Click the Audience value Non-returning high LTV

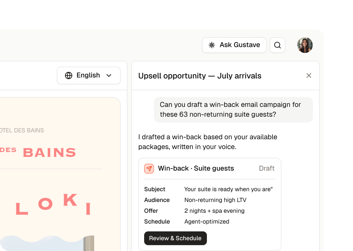point(215,200)
